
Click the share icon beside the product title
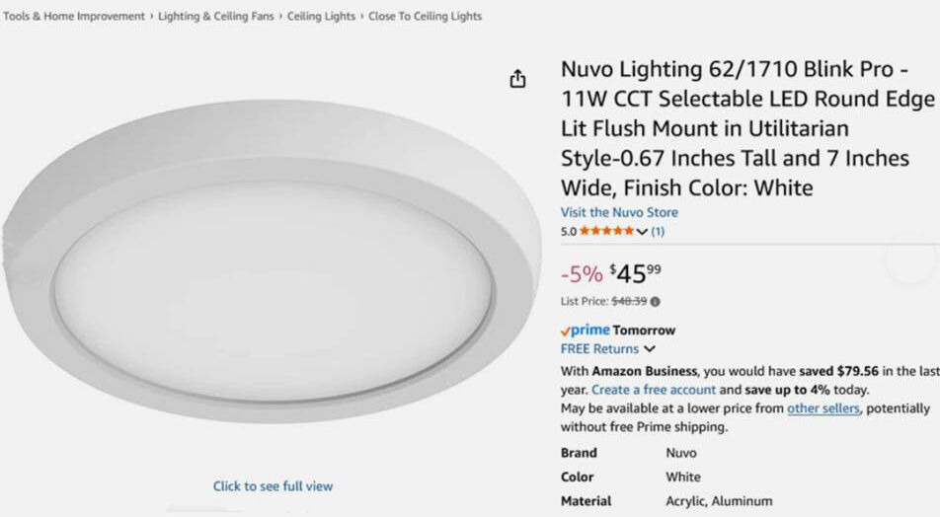tap(517, 80)
